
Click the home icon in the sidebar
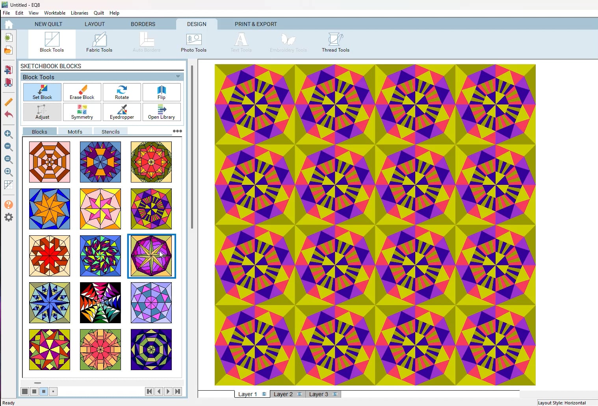click(8, 24)
